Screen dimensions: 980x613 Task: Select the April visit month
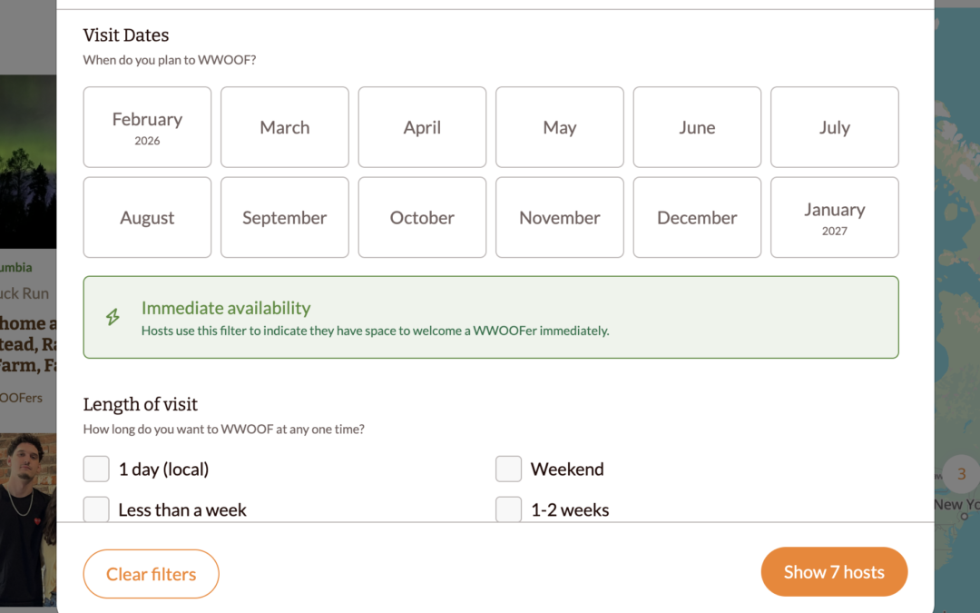tap(422, 127)
